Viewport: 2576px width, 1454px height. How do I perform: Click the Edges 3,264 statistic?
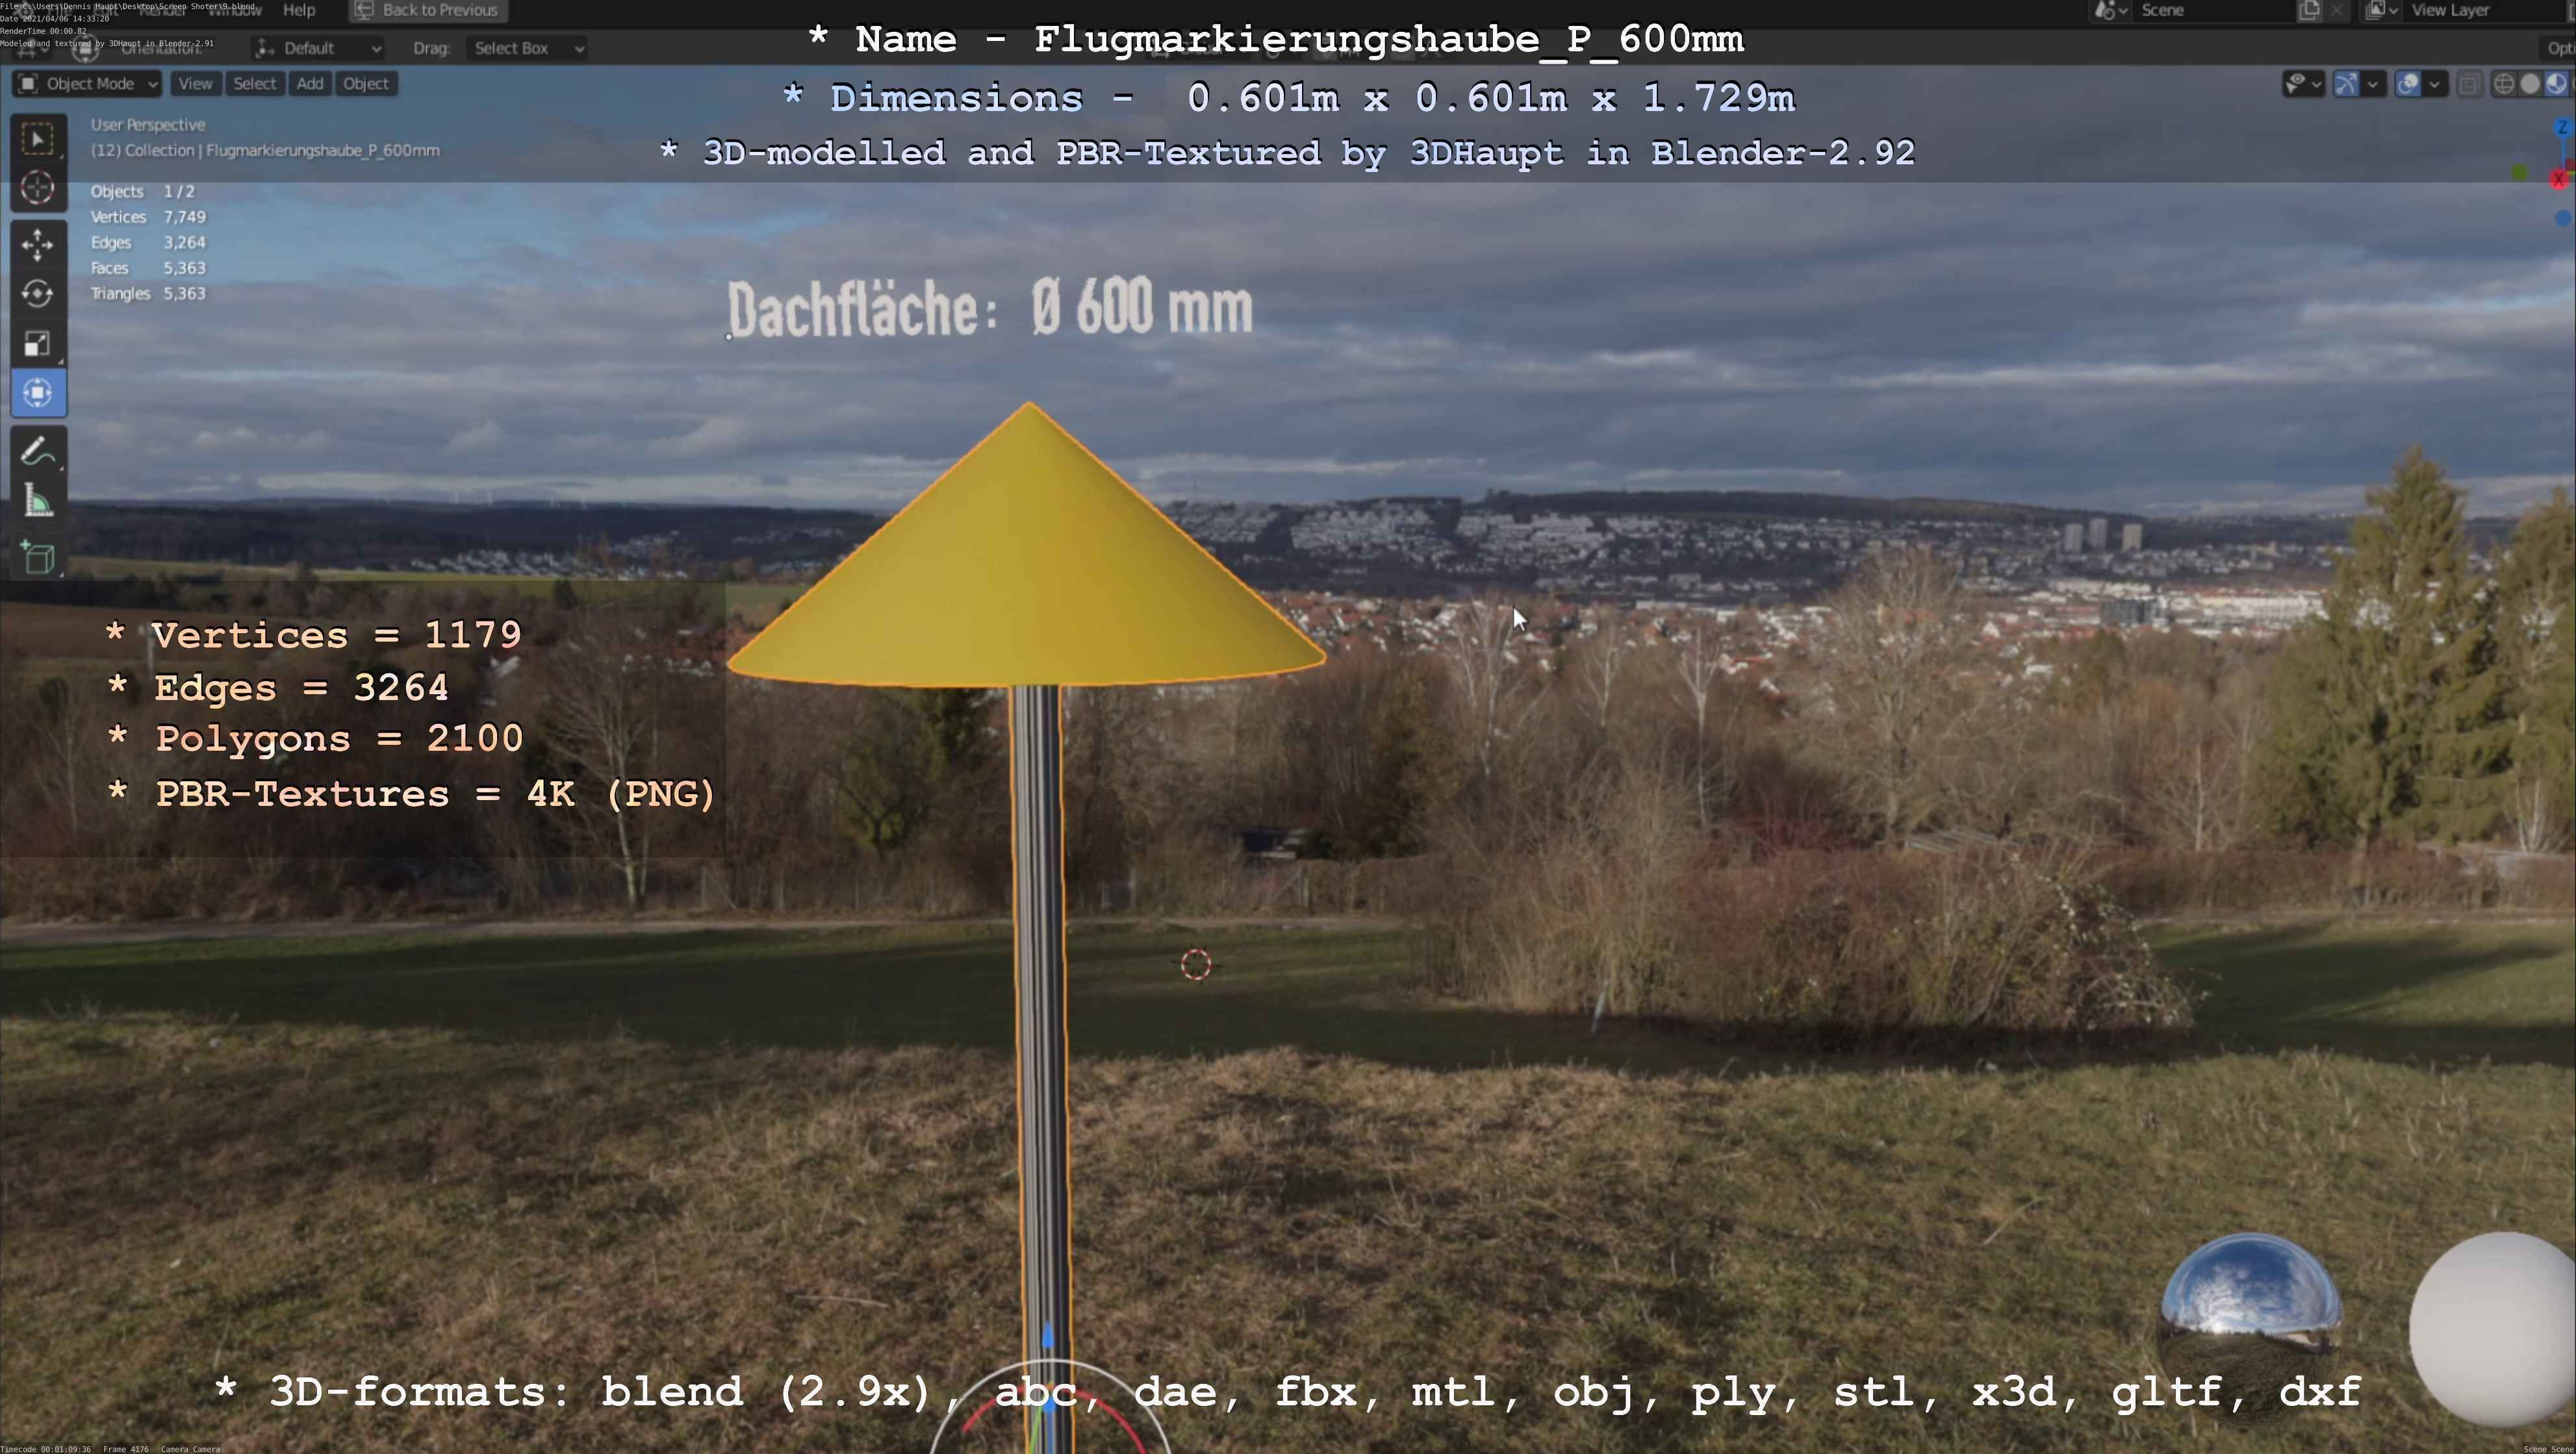click(x=148, y=243)
